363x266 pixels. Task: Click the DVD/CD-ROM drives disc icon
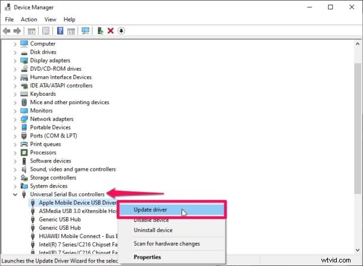(24, 69)
